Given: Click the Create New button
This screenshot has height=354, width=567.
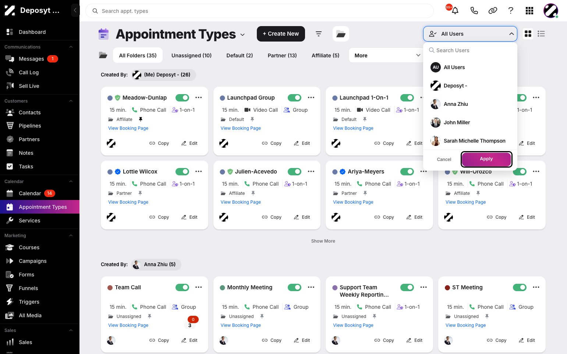Looking at the screenshot, I should 281,34.
